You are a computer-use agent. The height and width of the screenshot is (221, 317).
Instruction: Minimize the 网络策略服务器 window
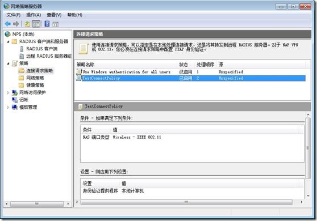(281, 6)
